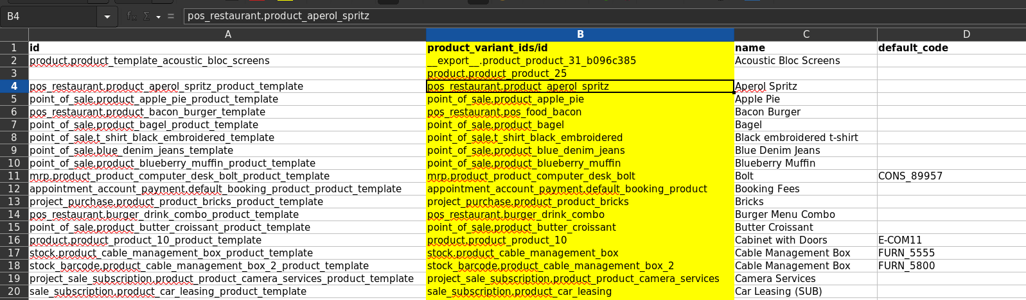Click the Name Box showing B4
This screenshot has height=300, width=1026.
point(49,17)
